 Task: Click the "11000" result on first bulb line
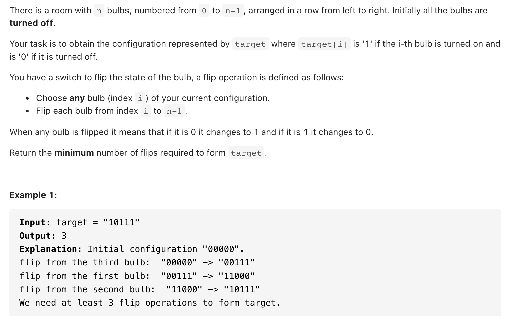(x=236, y=276)
